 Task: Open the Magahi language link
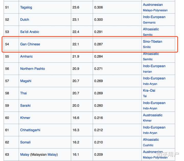(x=26, y=81)
